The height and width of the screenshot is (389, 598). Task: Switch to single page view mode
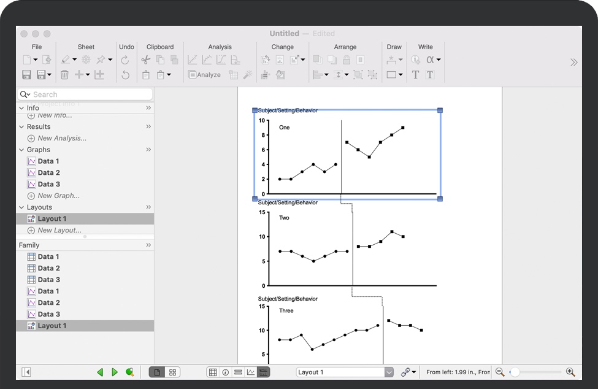(157, 372)
